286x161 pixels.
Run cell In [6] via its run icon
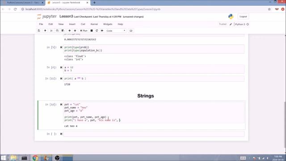(61, 68)
